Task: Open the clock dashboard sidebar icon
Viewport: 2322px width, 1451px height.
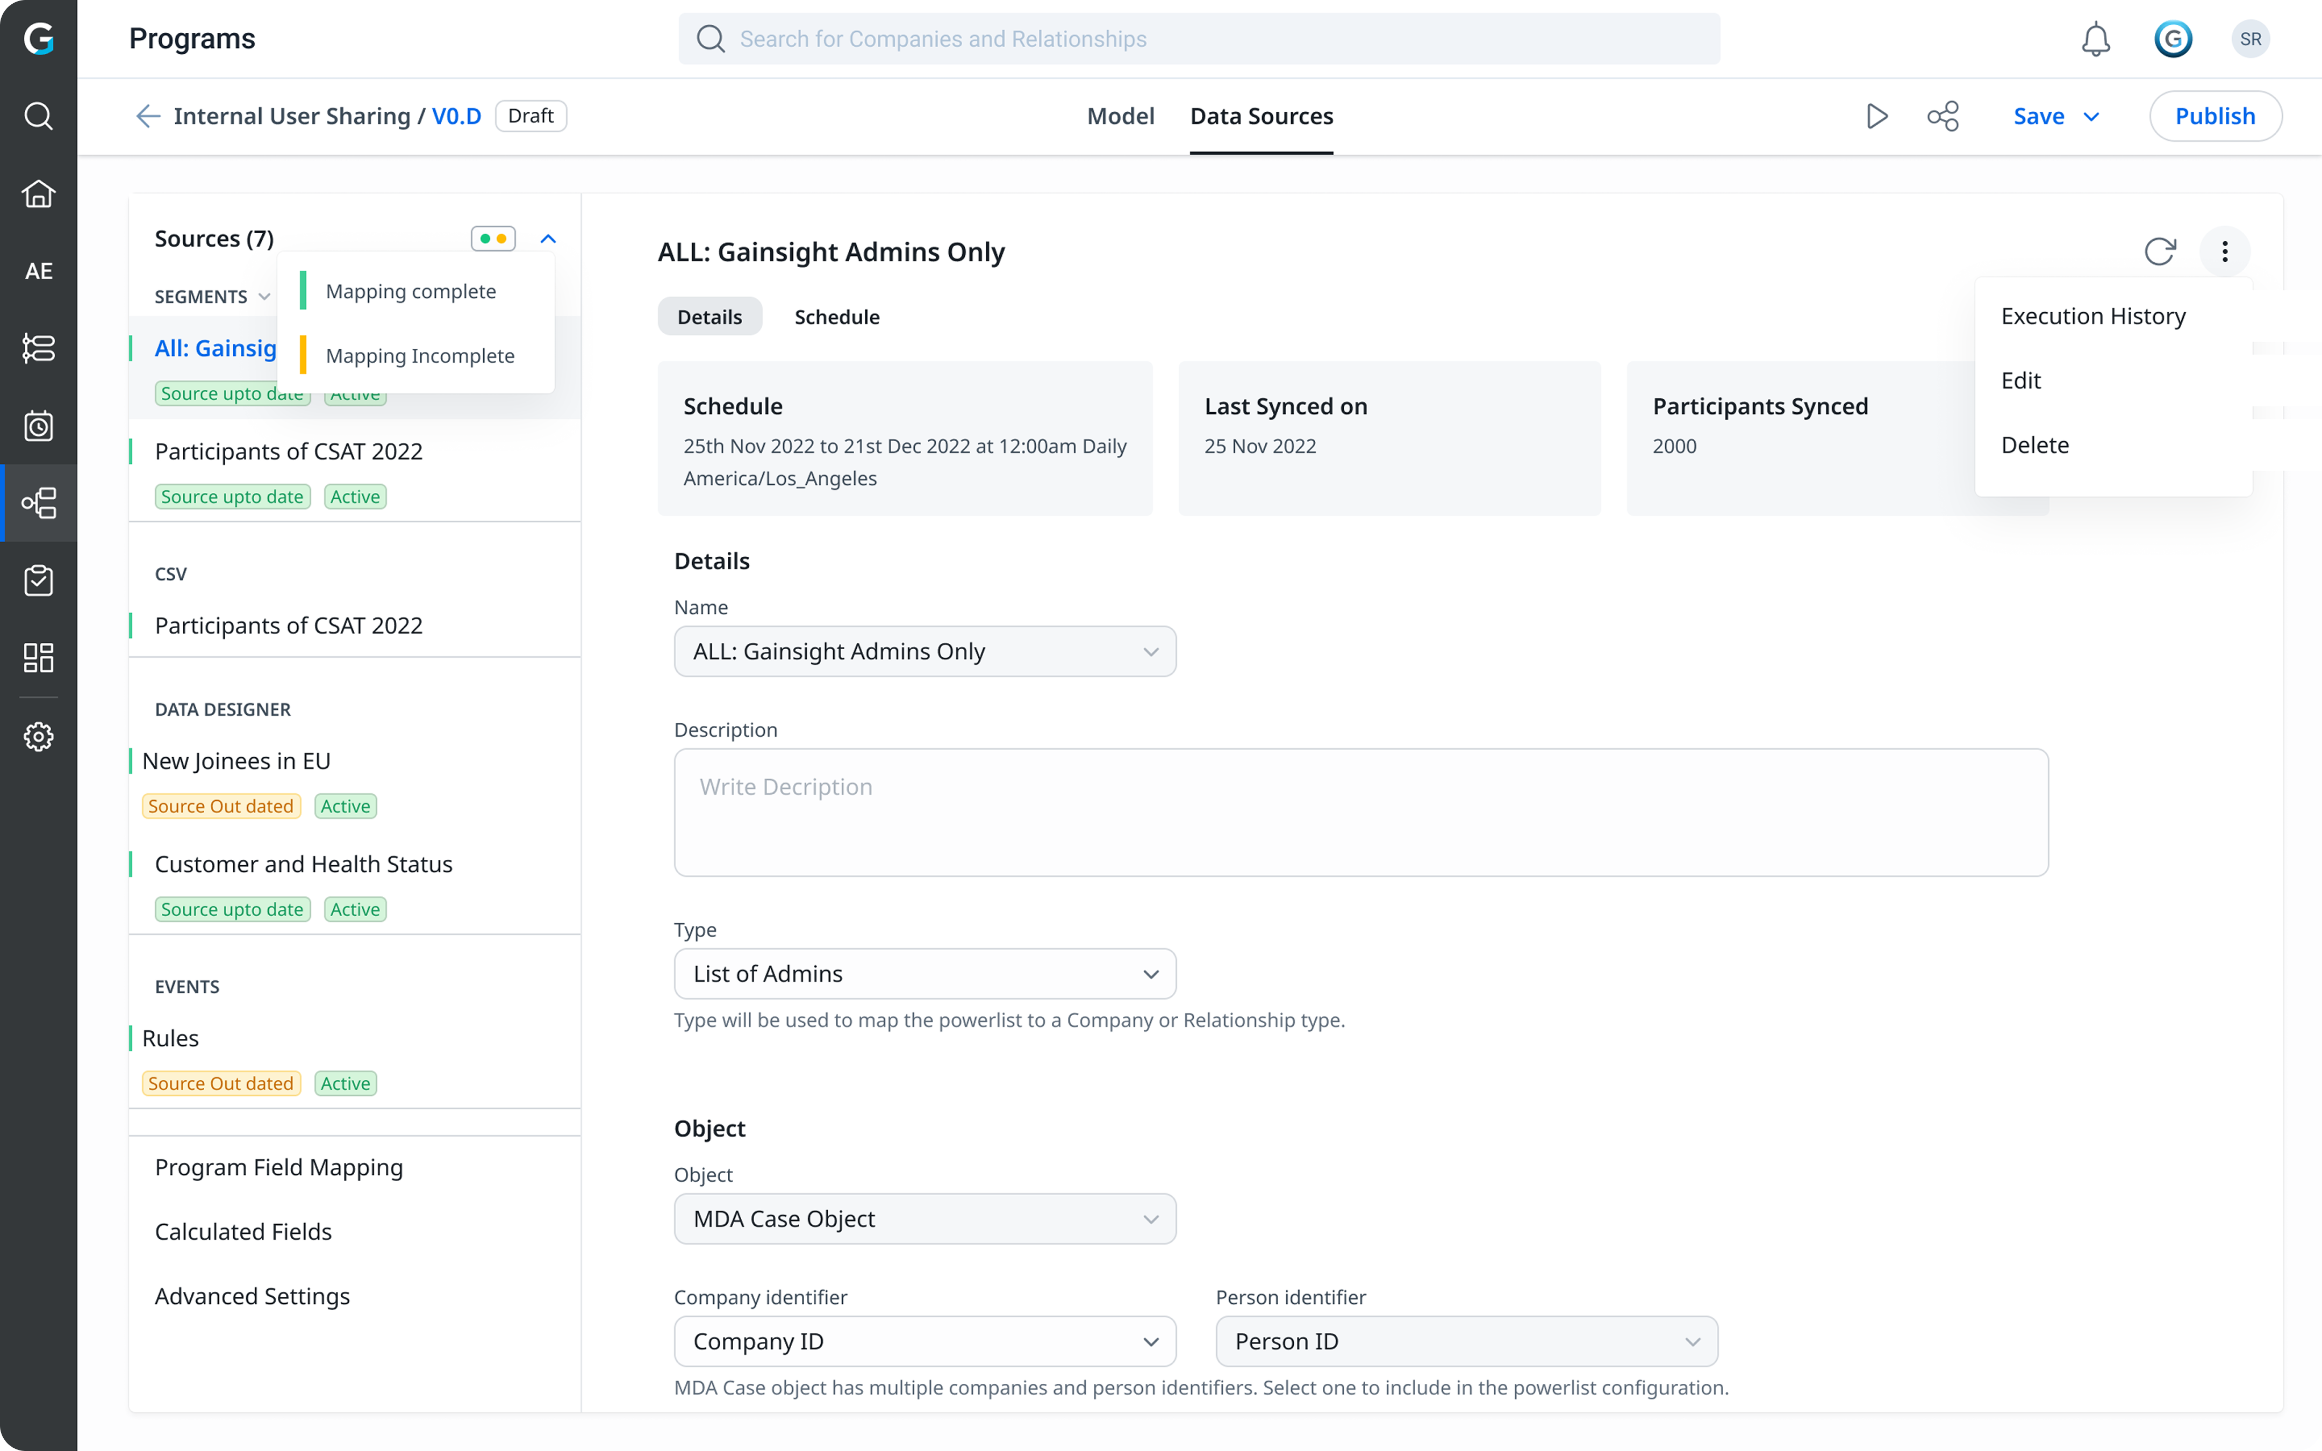Action: (x=38, y=425)
